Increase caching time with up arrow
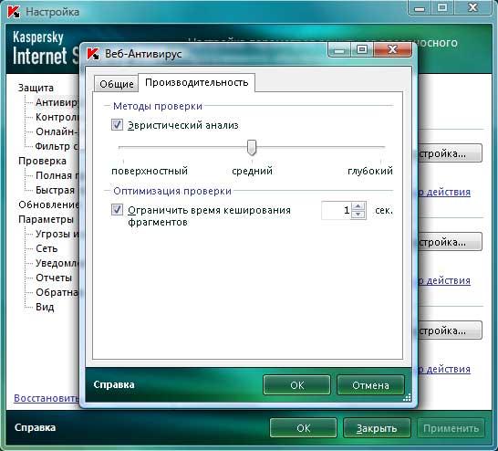The height and width of the screenshot is (451, 498). pyautogui.click(x=358, y=206)
